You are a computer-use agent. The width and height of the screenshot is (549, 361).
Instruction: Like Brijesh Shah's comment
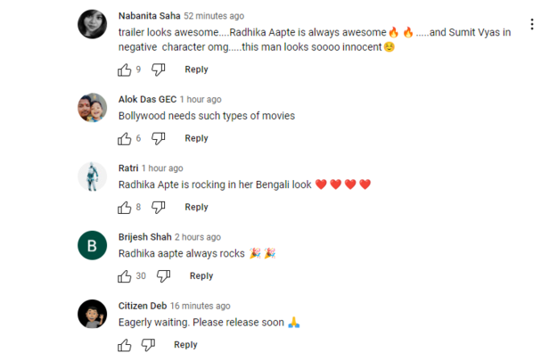pos(124,276)
